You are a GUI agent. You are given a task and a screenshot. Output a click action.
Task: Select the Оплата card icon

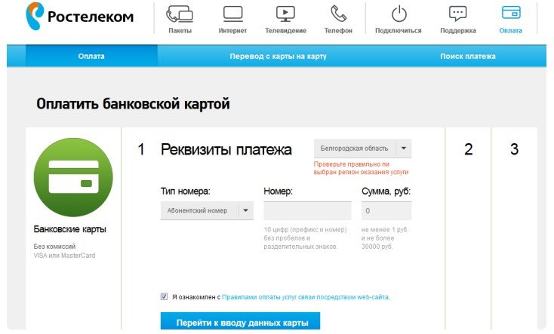(510, 14)
